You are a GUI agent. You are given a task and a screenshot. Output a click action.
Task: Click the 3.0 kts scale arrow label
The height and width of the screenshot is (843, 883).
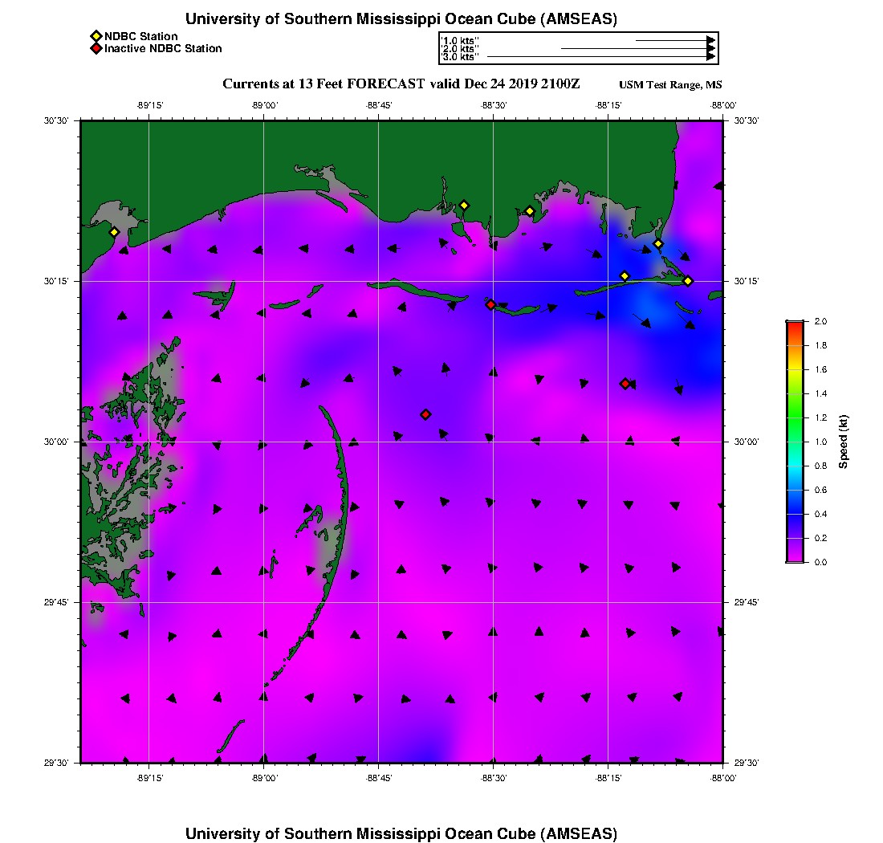click(x=460, y=57)
